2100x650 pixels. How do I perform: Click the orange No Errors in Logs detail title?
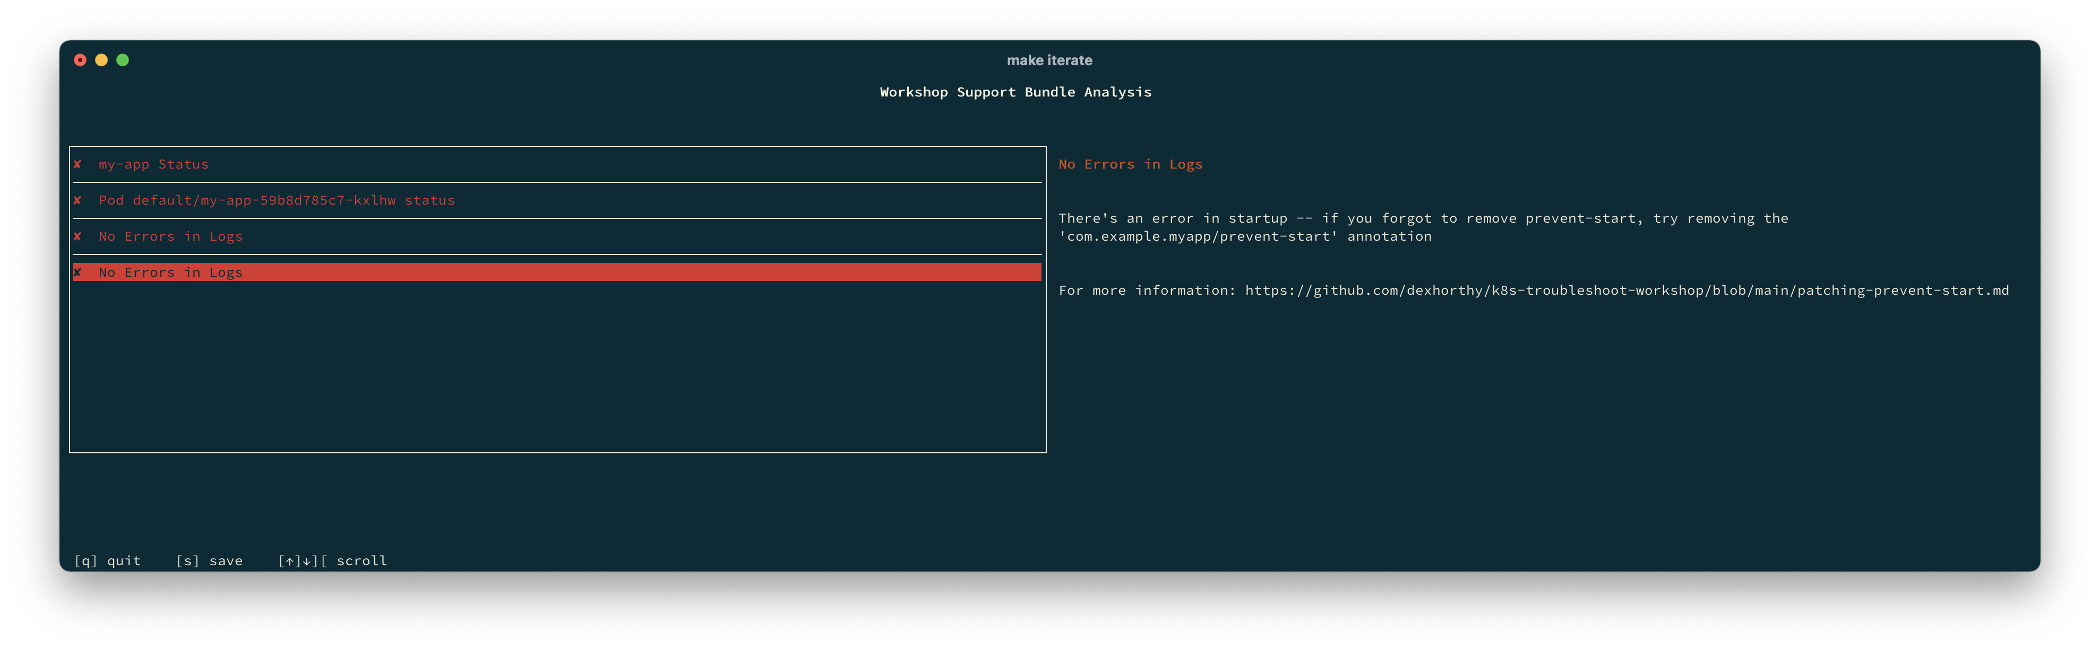click(1130, 164)
